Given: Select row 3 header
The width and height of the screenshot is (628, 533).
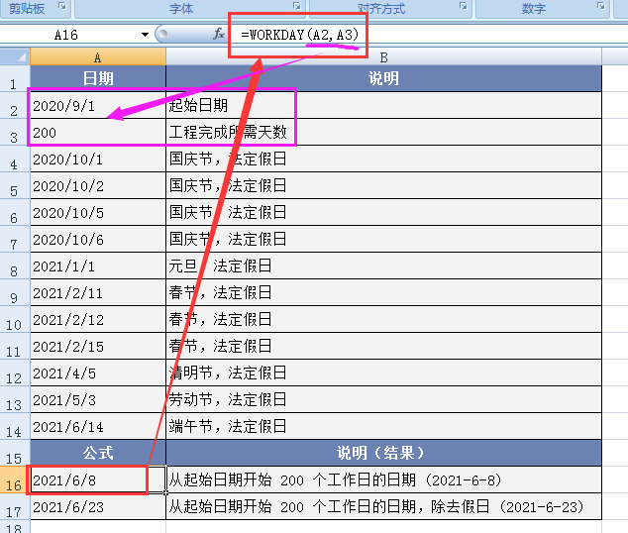Looking at the screenshot, I should (x=15, y=133).
